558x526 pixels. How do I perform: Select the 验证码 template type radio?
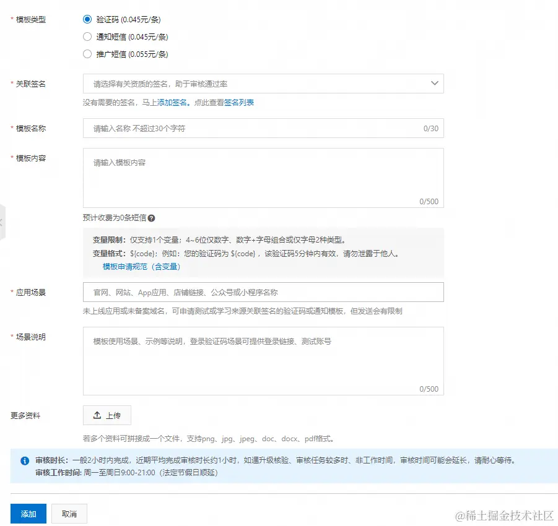coord(87,19)
